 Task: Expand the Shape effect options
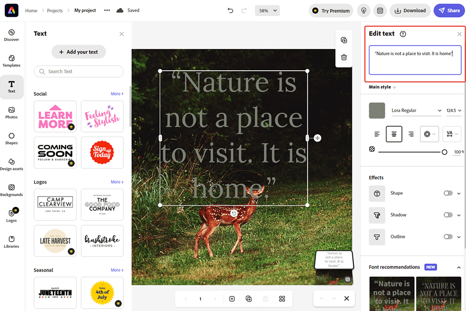tap(459, 193)
